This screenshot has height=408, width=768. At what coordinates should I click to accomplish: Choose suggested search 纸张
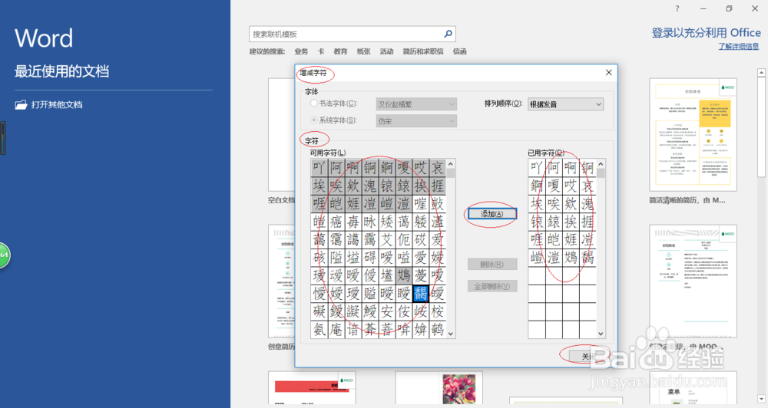coord(363,51)
